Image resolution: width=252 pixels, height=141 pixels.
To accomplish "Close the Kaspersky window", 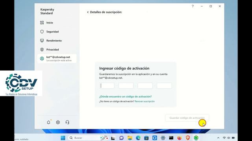I will coord(220,6).
